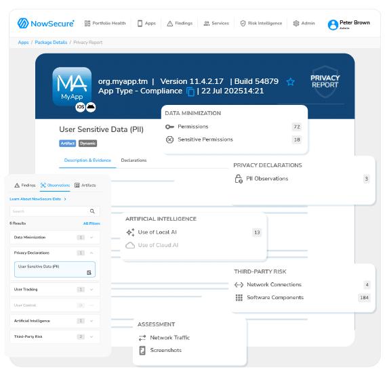The image size is (387, 373).
Task: Select User Sensitive Data (PII) item
Action: pos(55,269)
